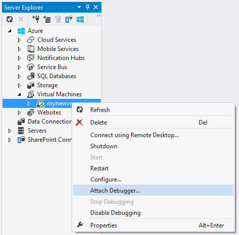Click the red X Delete icon
Screen dimensions: 239x235
point(79,123)
